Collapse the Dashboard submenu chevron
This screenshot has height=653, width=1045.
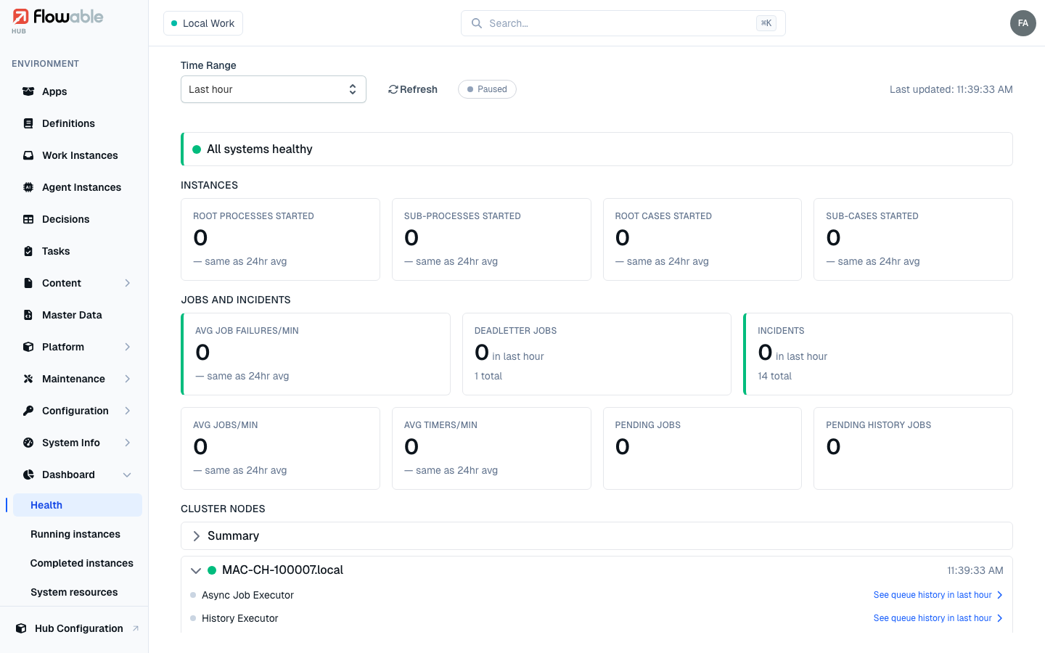pos(128,475)
